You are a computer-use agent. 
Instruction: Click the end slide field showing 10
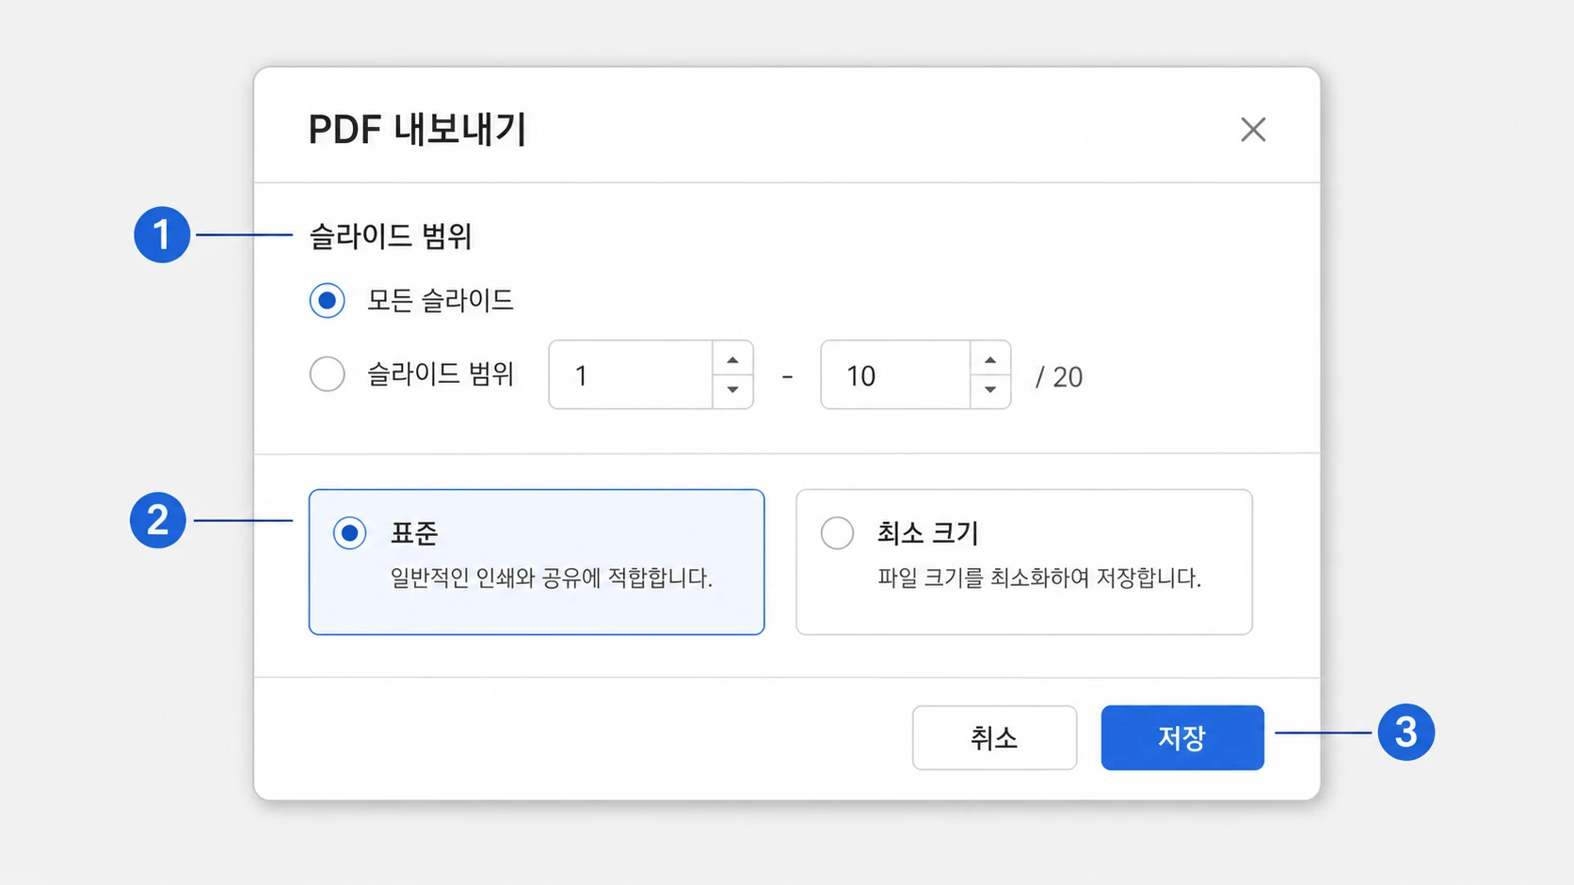tap(896, 375)
